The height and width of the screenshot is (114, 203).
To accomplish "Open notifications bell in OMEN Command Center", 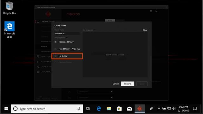I will click(x=151, y=11).
